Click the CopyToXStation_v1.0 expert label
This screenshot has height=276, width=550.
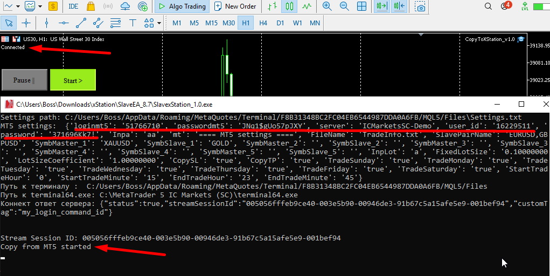pyautogui.click(x=490, y=39)
